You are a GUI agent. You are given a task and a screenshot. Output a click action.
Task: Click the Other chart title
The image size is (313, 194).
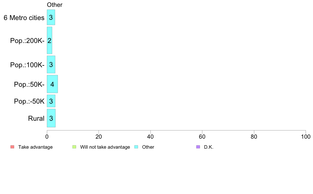click(55, 5)
